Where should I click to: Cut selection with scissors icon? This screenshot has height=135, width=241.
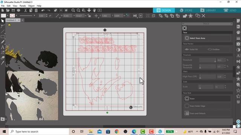tap(26, 10)
